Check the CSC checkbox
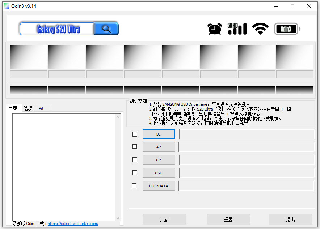The height and width of the screenshot is (229, 320). [x=135, y=173]
